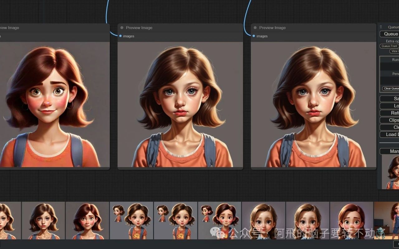
Task: Open Clipspace from the side panel
Action: click(389, 120)
